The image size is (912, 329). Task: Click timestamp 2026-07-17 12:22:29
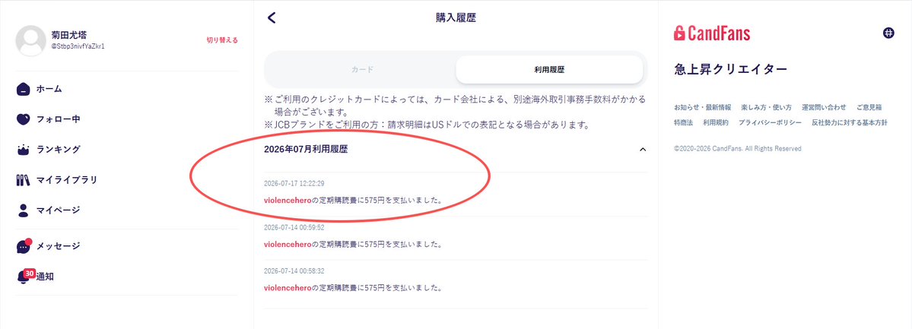click(294, 184)
